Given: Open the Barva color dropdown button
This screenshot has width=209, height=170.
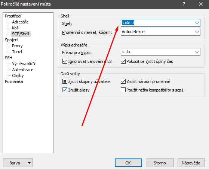Looking at the screenshot, I should tap(18, 163).
